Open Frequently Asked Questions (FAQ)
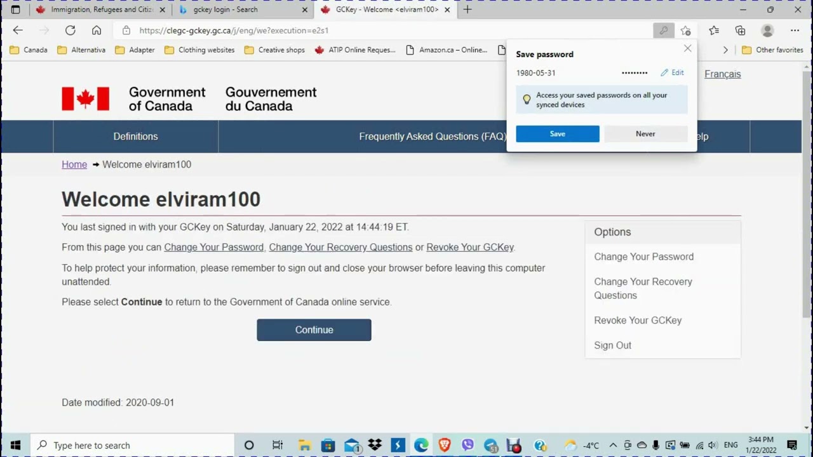Image resolution: width=813 pixels, height=457 pixels. click(433, 136)
